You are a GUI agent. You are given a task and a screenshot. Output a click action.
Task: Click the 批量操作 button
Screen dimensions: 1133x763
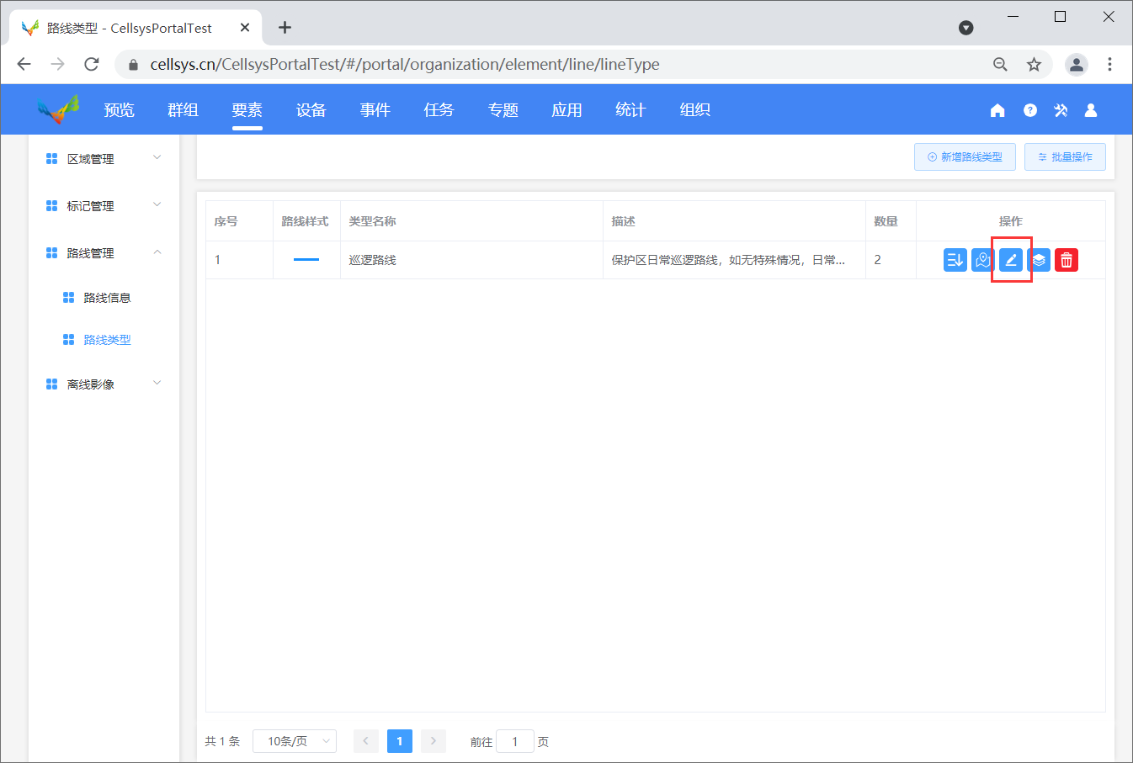coord(1065,157)
